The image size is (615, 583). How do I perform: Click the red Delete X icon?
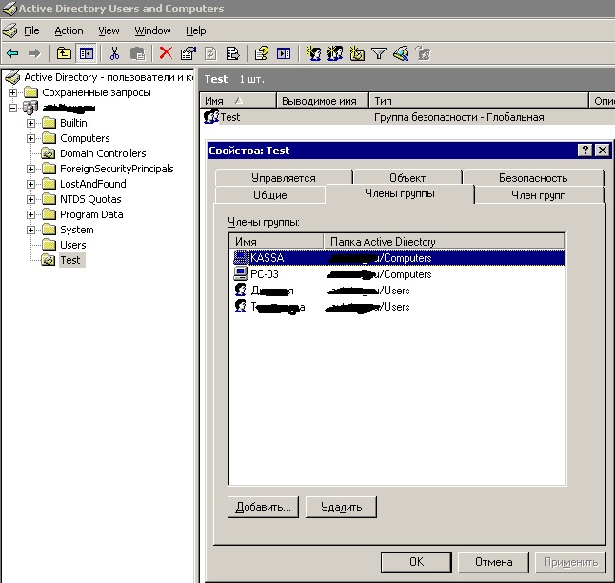pyautogui.click(x=166, y=54)
